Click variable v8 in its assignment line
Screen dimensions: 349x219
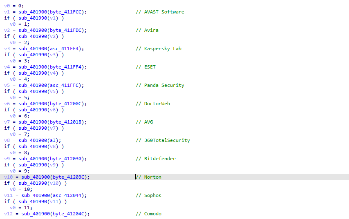tap(7, 140)
